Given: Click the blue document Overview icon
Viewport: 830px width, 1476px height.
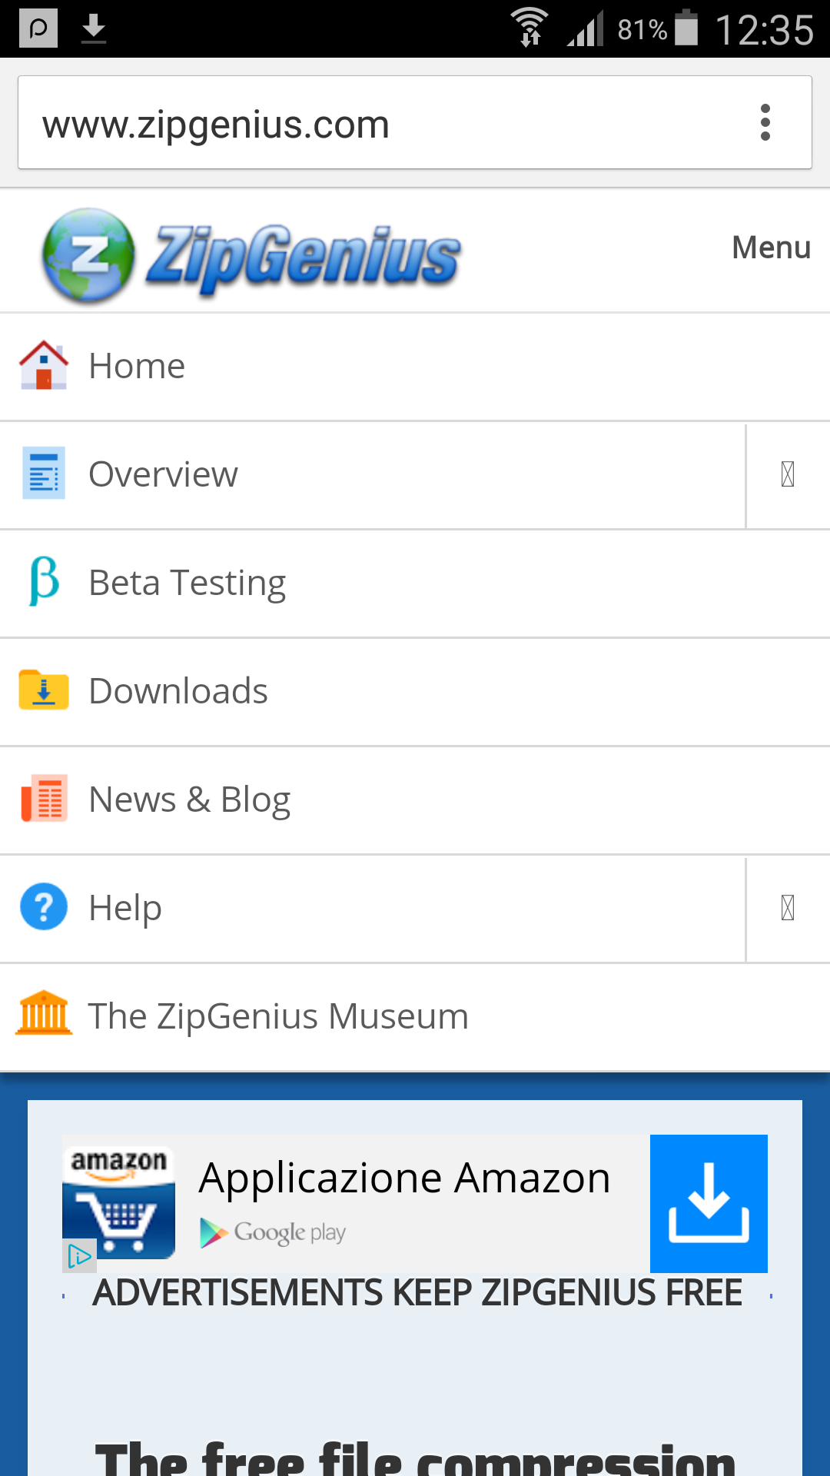Looking at the screenshot, I should (44, 474).
